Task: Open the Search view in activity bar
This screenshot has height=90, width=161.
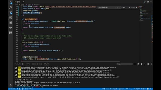Action: (x=11, y=7)
